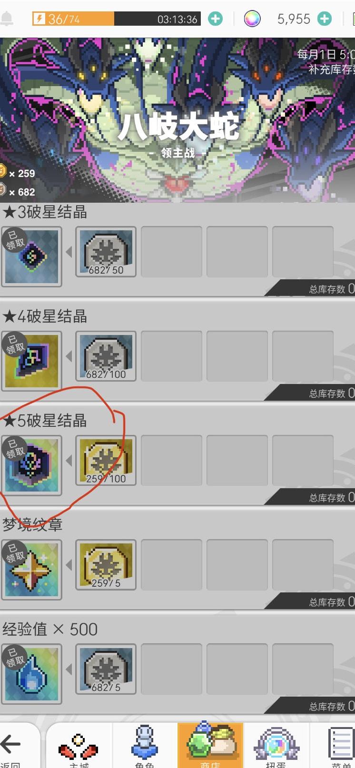Viewport: 355px width, 768px height.
Task: Tap the 梦境纹章 star emblem icon
Action: 31,570
